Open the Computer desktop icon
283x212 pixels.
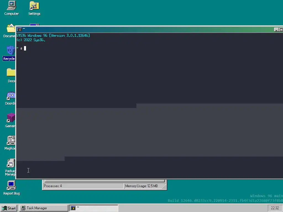tap(11, 8)
